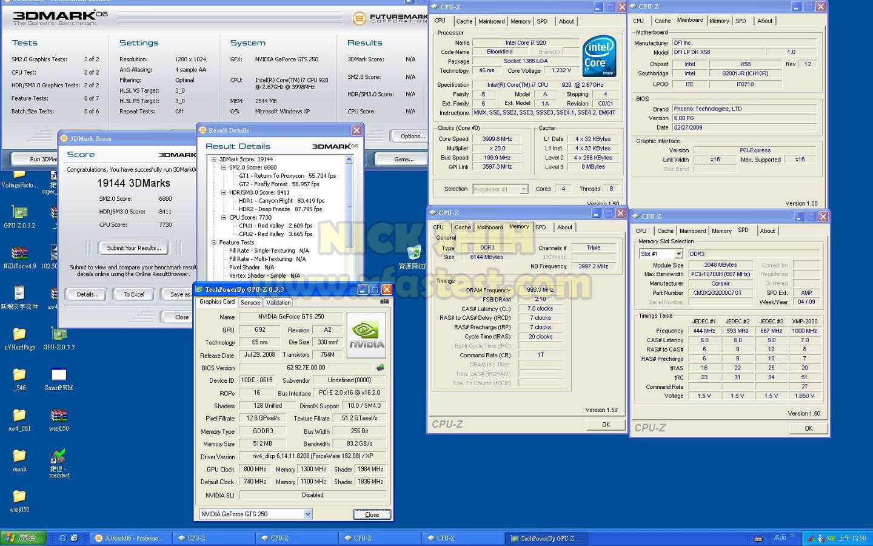Click GPU-Z screenshot camera icon
The height and width of the screenshot is (546, 873).
click(x=384, y=302)
